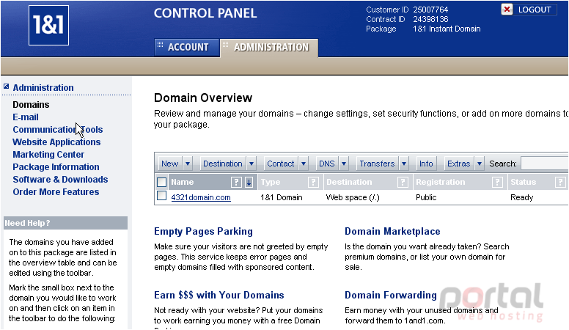Click the Info toolbar button
Screen dimensions: 569x330
(426, 164)
